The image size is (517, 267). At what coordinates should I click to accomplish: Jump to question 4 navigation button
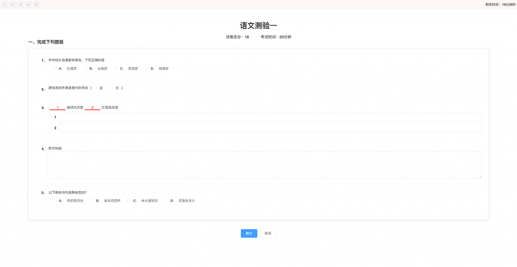(28, 5)
